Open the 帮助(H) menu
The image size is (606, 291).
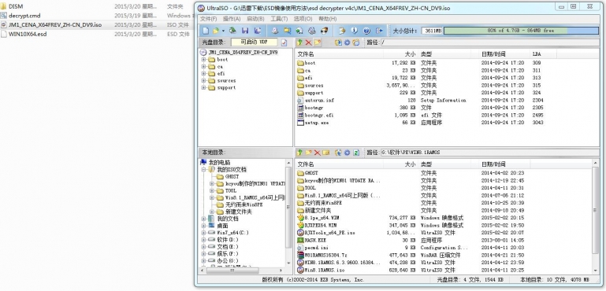coord(327,19)
